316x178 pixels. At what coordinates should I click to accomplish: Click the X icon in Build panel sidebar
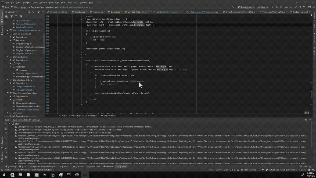coord(6,157)
